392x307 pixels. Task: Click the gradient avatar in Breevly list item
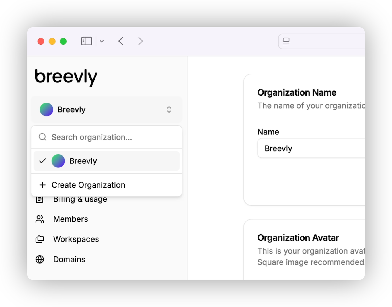click(x=58, y=161)
